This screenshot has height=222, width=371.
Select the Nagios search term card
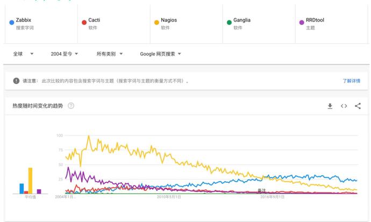(x=186, y=24)
